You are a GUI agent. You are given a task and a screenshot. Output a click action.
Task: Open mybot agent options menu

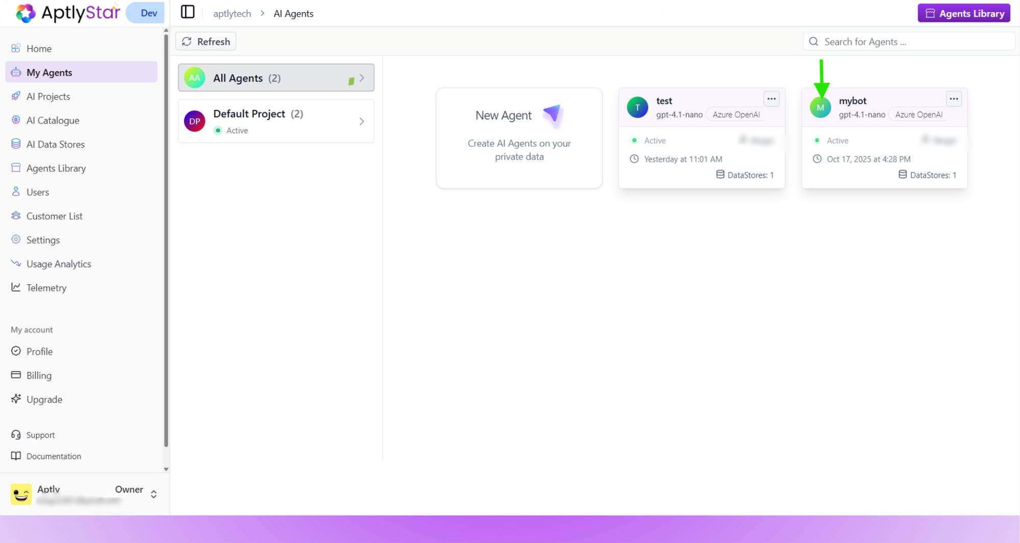954,99
